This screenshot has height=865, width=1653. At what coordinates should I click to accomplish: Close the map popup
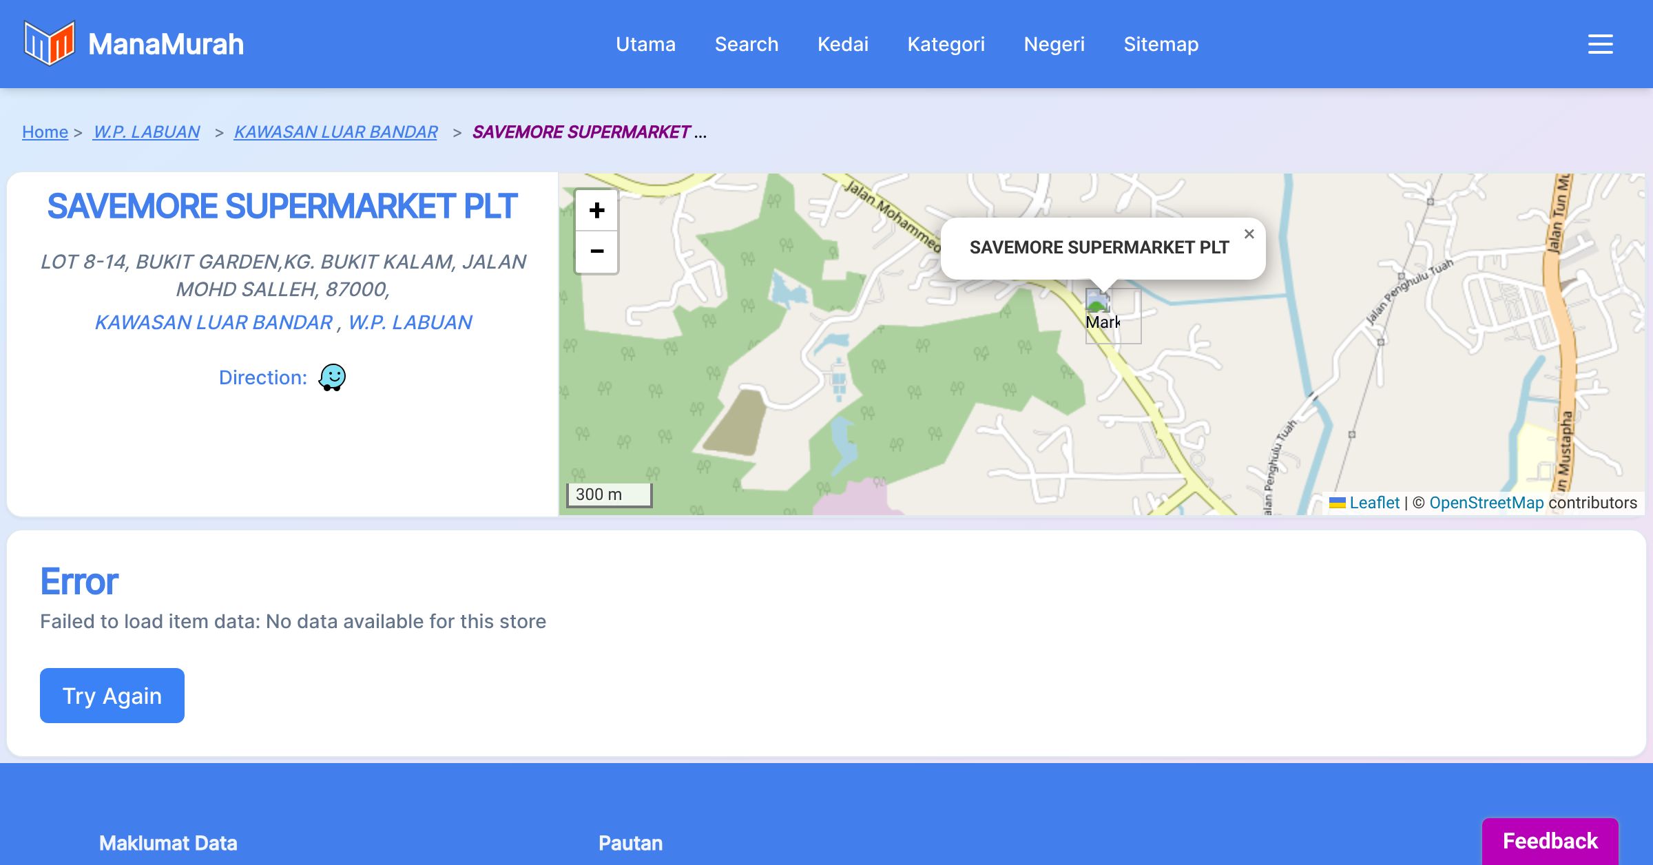tap(1249, 234)
